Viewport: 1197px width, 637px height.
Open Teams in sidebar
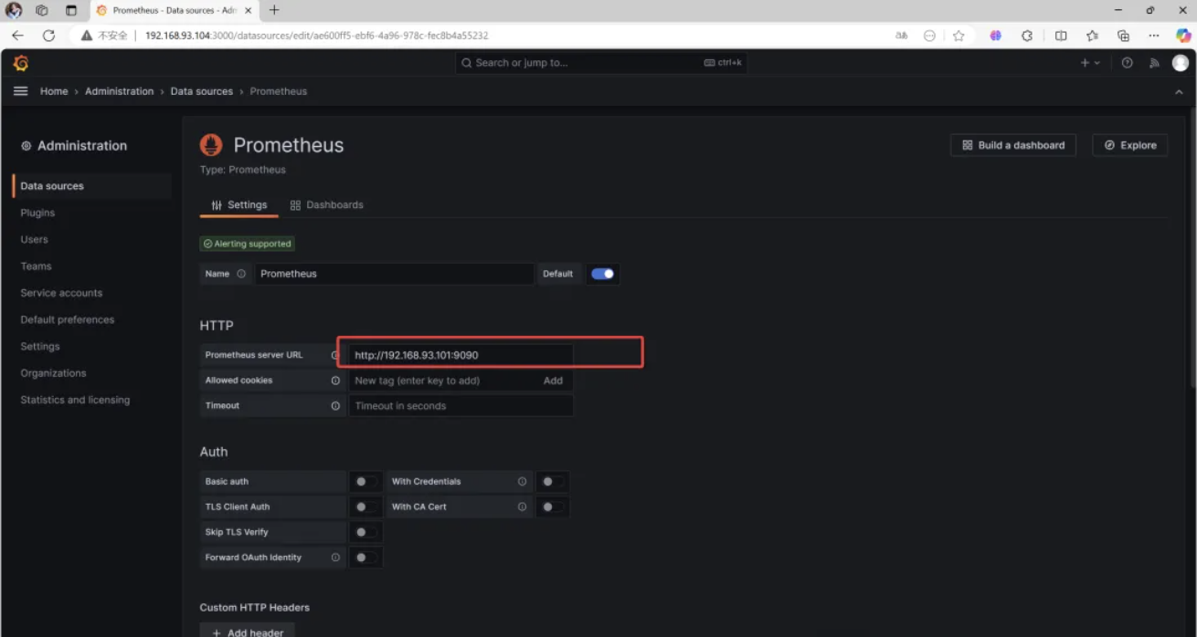(36, 266)
